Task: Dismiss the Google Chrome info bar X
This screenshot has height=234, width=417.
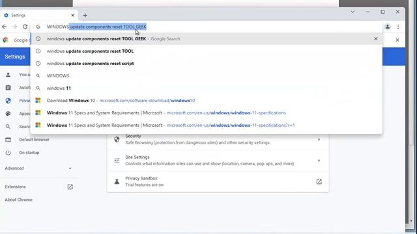Action: [x=397, y=40]
